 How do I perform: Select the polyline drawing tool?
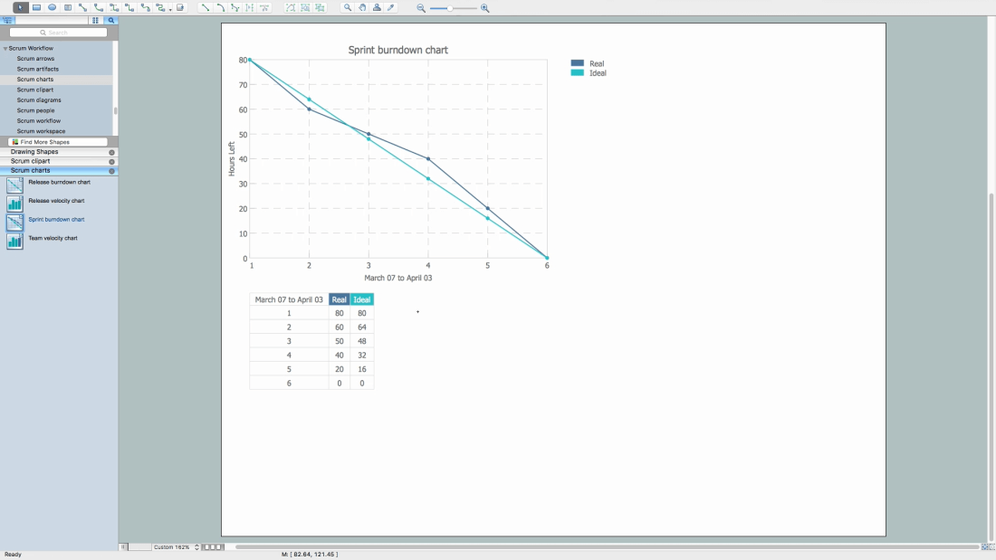(x=235, y=7)
